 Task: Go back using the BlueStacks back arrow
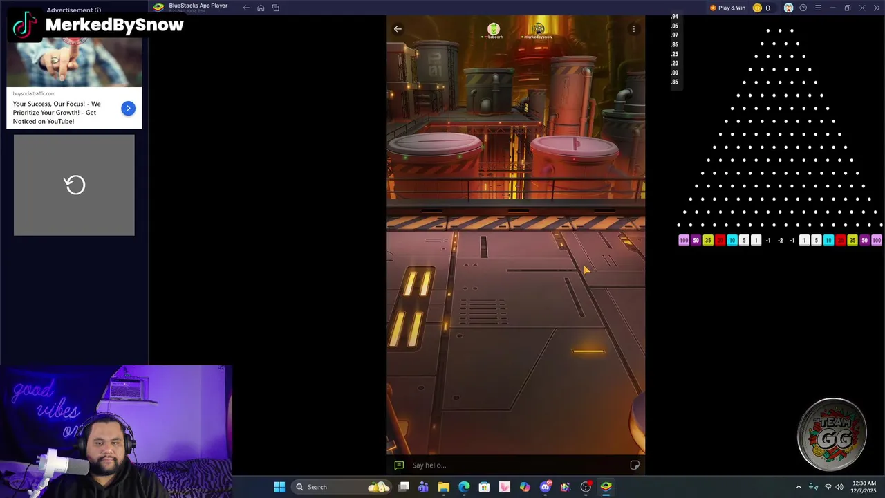(x=246, y=8)
